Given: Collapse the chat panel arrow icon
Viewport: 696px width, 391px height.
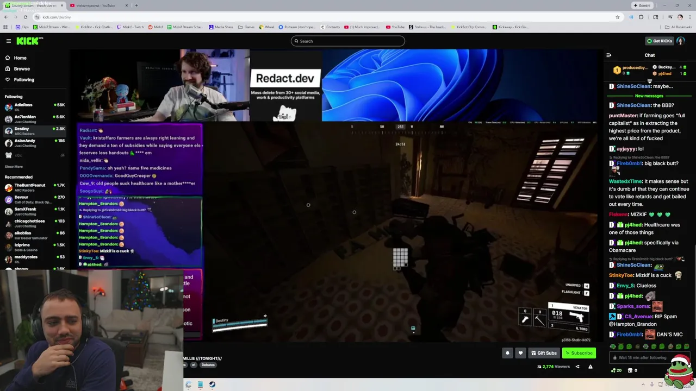Looking at the screenshot, I should click(x=608, y=55).
